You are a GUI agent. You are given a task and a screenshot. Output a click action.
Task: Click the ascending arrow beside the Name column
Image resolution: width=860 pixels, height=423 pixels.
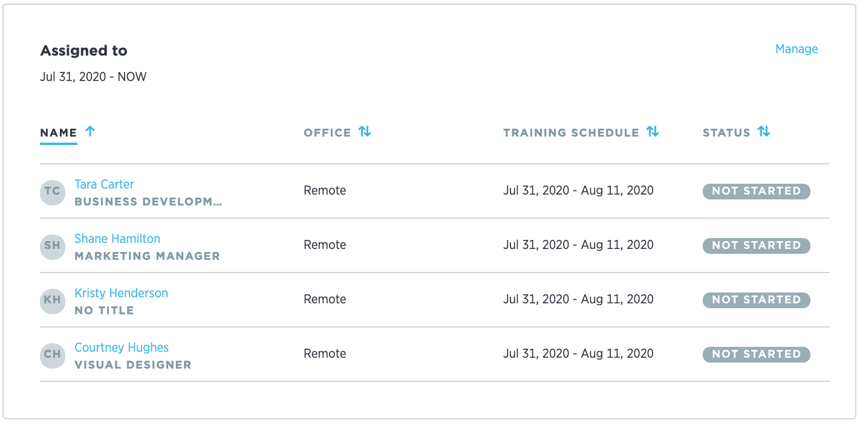90,132
